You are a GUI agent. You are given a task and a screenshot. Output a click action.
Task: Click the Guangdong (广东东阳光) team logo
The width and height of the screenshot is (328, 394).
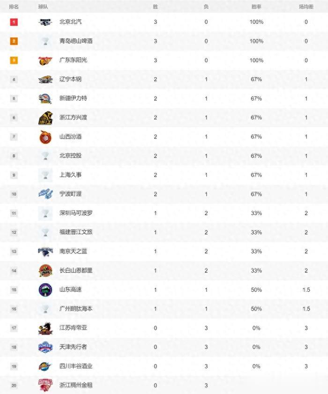coord(45,60)
